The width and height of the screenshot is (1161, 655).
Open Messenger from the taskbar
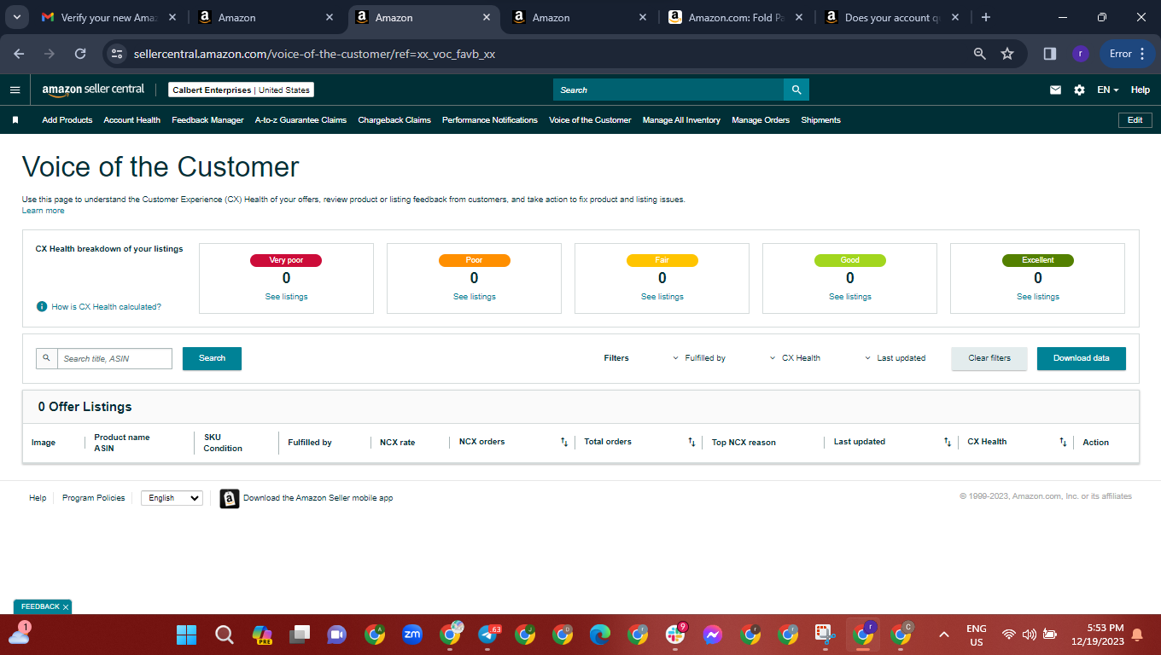click(x=713, y=635)
